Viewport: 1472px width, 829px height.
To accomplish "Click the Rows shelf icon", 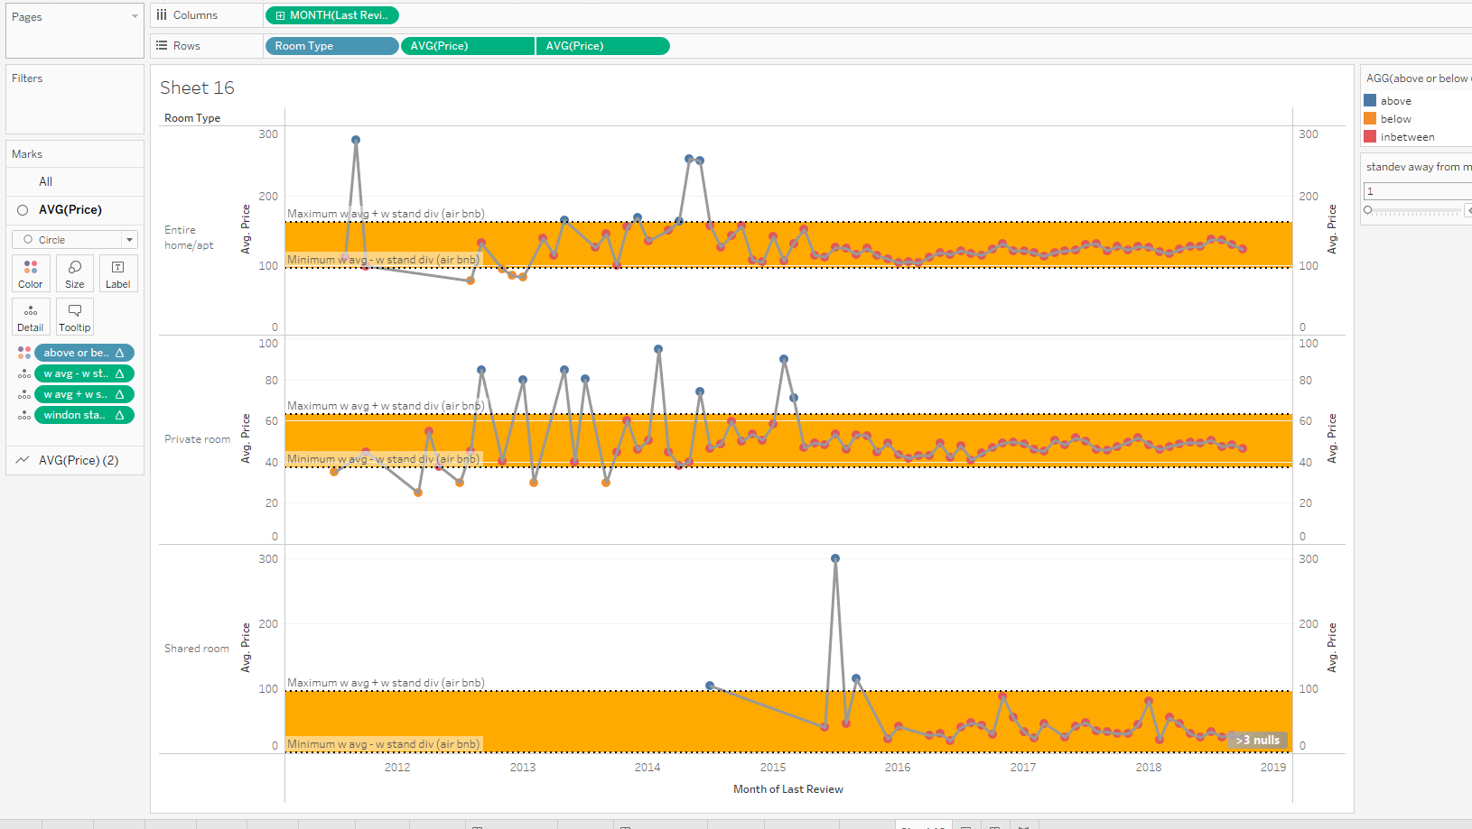I will pos(162,46).
